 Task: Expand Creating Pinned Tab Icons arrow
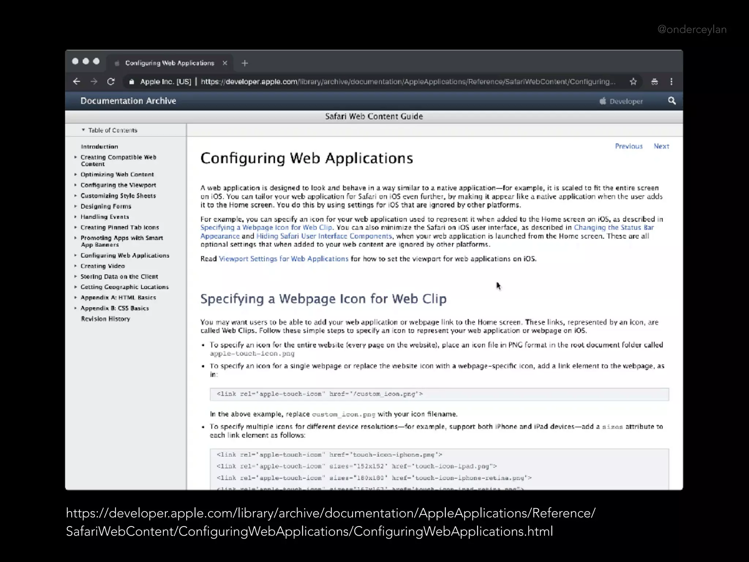point(76,227)
